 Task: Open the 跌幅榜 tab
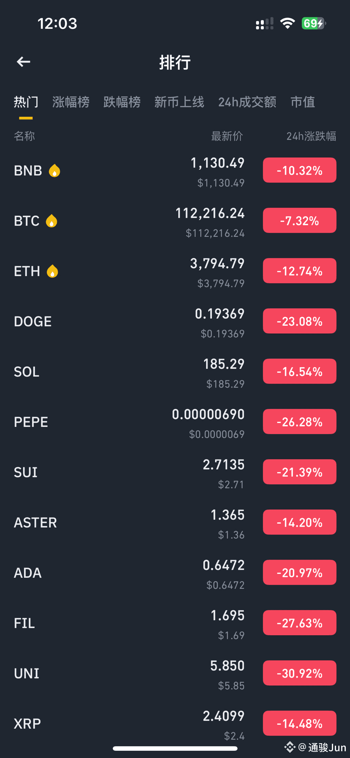pyautogui.click(x=122, y=102)
